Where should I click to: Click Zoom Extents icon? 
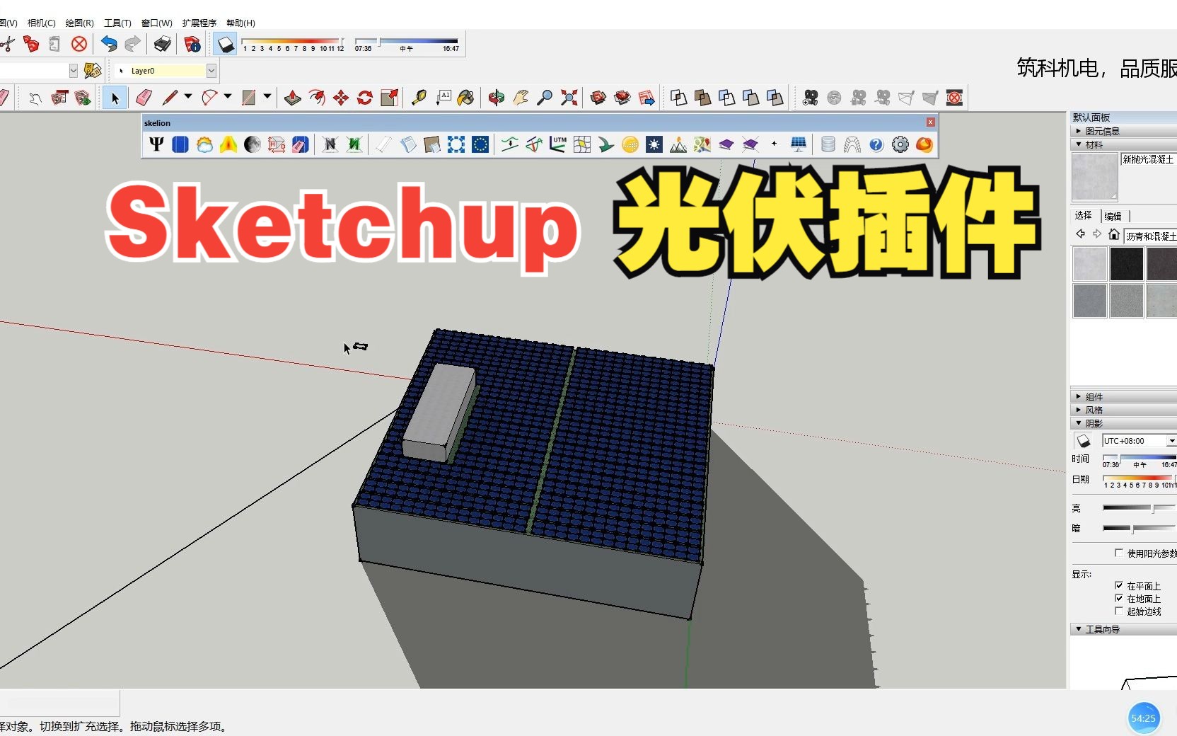(569, 98)
